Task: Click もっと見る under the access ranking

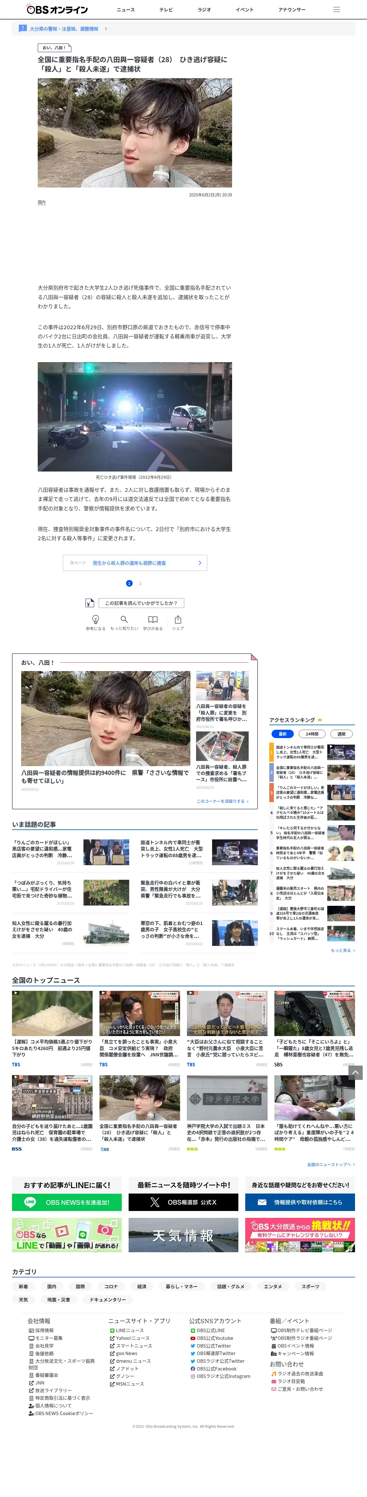Action: click(343, 950)
